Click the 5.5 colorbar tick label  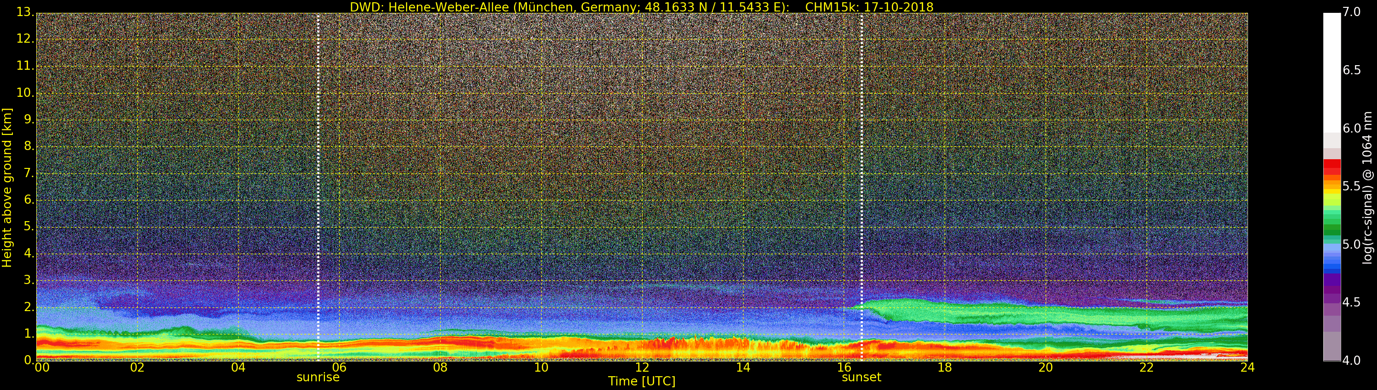pos(1351,186)
